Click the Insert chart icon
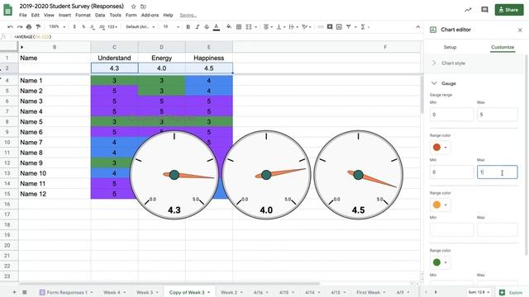Viewport: 529px width, 297px height. pyautogui.click(x=339, y=26)
